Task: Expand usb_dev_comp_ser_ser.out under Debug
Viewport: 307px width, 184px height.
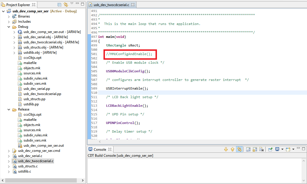Action: click(x=14, y=32)
